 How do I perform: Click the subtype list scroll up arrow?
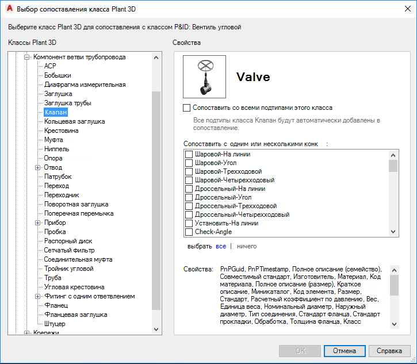[393, 155]
